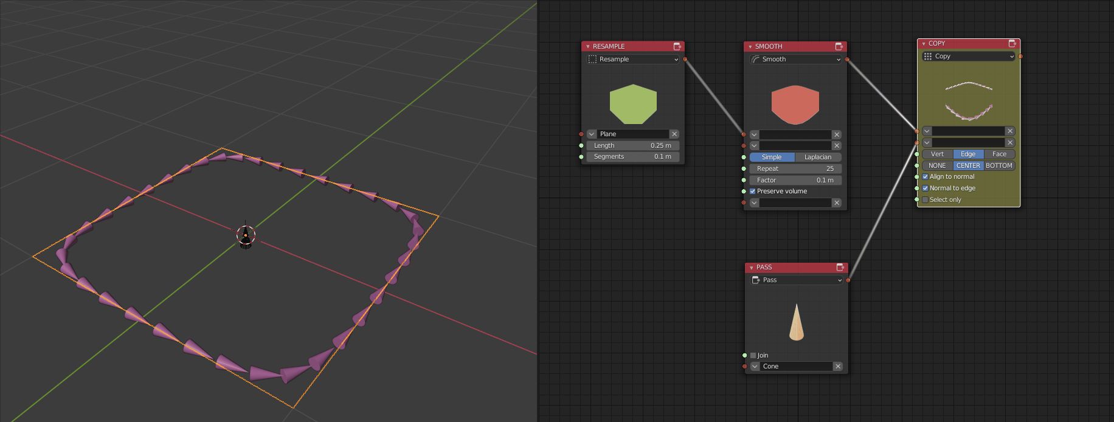Set origin option to BOTTOM
1114x422 pixels.
[1000, 165]
